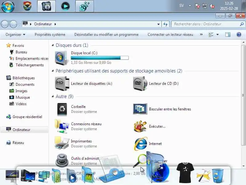Click the Rechercher dans Ordinateur search box
Screen dimensions: 246x185
[205, 24]
